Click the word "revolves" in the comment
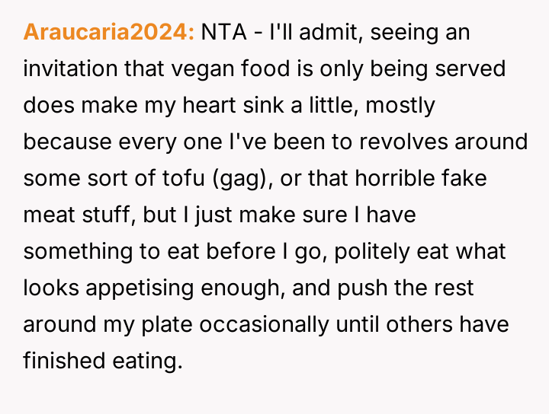549x414 pixels. tap(412, 142)
